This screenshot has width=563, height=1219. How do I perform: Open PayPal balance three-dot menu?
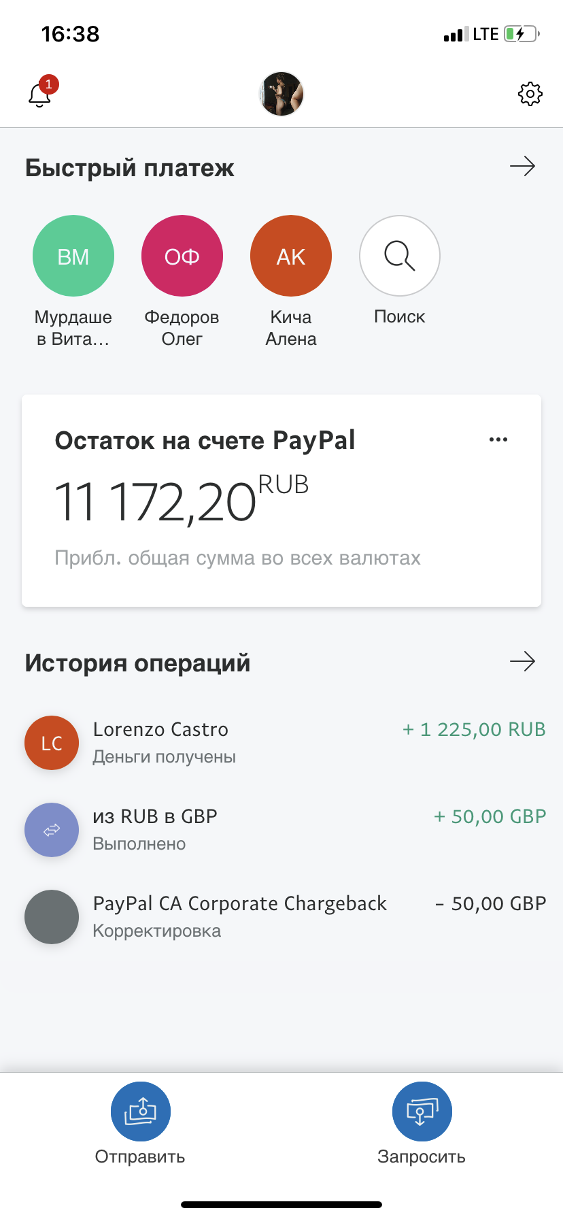(498, 440)
